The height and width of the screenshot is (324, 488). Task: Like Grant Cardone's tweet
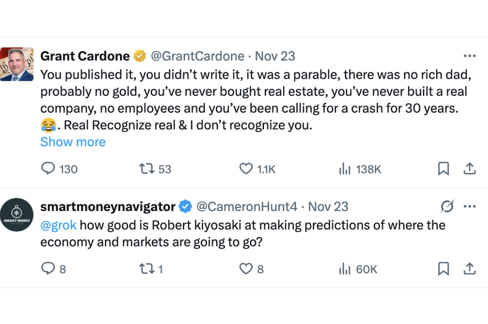click(246, 169)
